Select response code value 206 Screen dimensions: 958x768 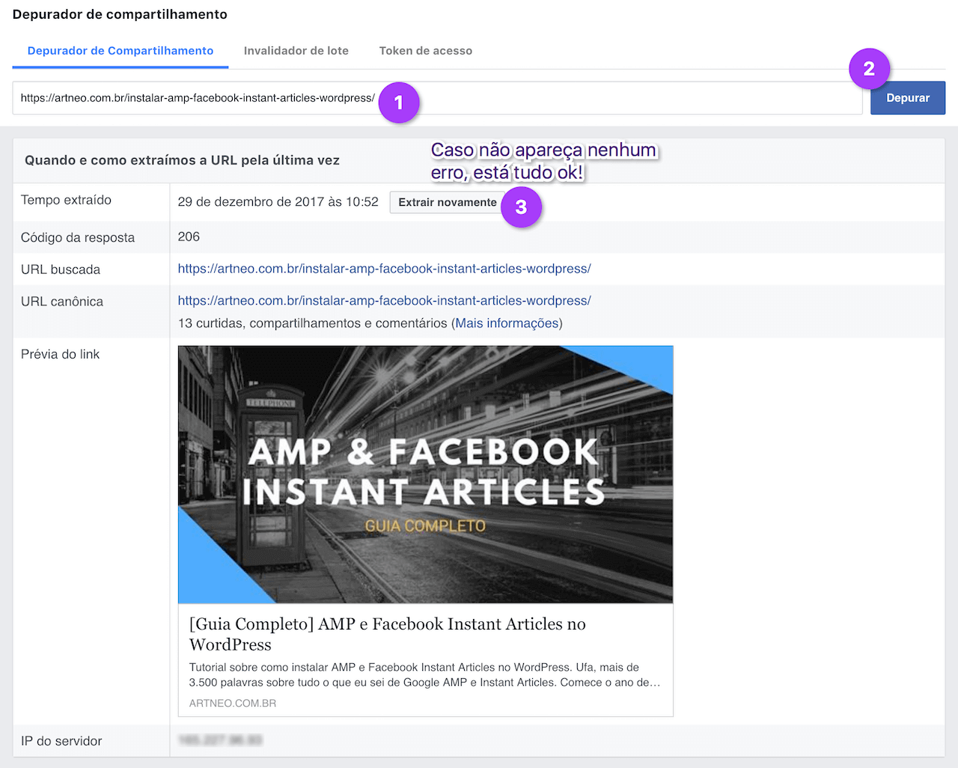(x=189, y=237)
